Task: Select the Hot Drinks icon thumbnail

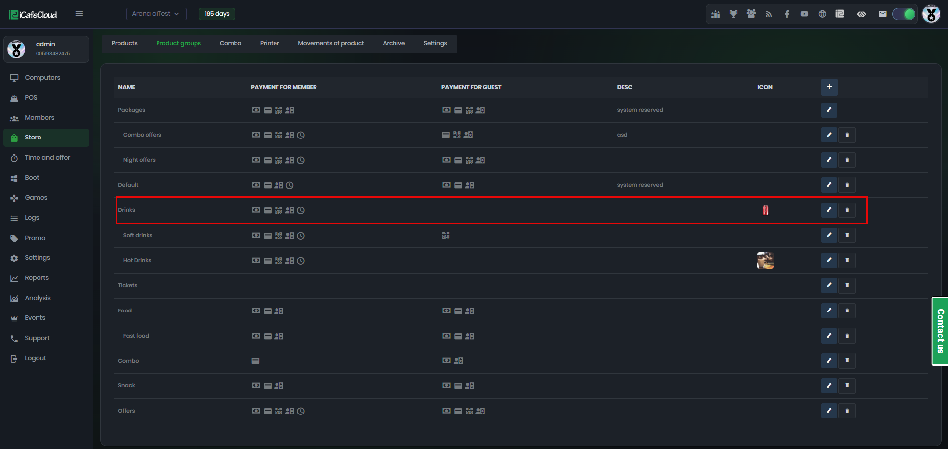Action: [765, 260]
